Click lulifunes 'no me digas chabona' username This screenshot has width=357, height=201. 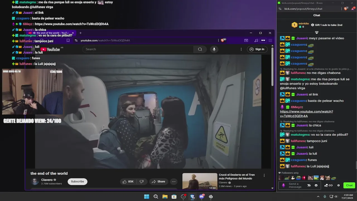tap(298, 73)
